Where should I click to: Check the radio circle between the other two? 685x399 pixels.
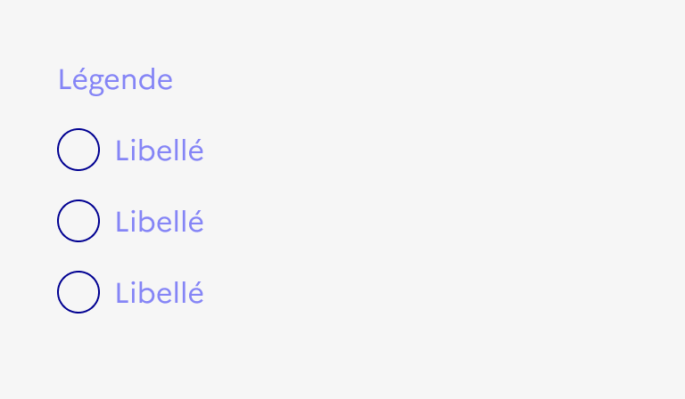click(78, 221)
